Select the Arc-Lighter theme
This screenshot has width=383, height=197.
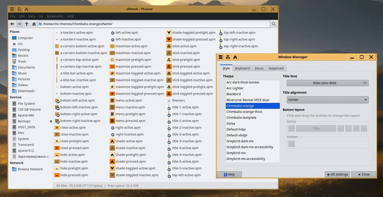tap(252, 88)
